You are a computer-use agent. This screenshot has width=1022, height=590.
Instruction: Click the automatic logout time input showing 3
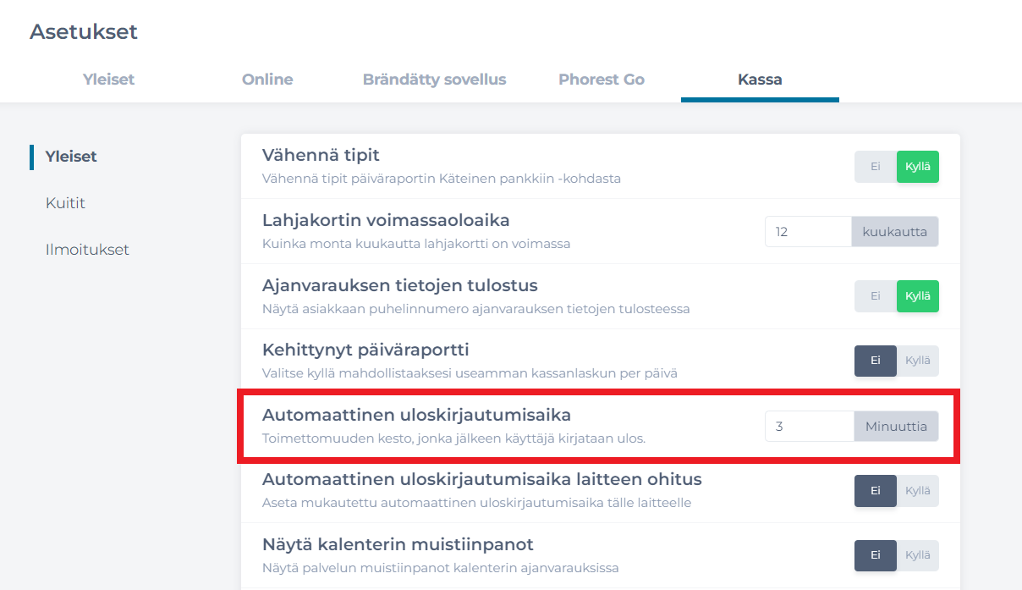(808, 426)
